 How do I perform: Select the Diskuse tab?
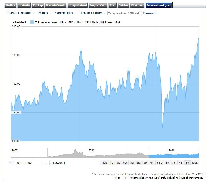coord(137,5)
